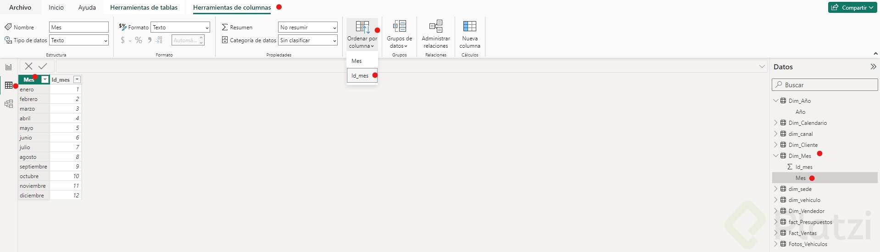Click the Nombre input field
The image size is (880, 252).
[x=79, y=28]
